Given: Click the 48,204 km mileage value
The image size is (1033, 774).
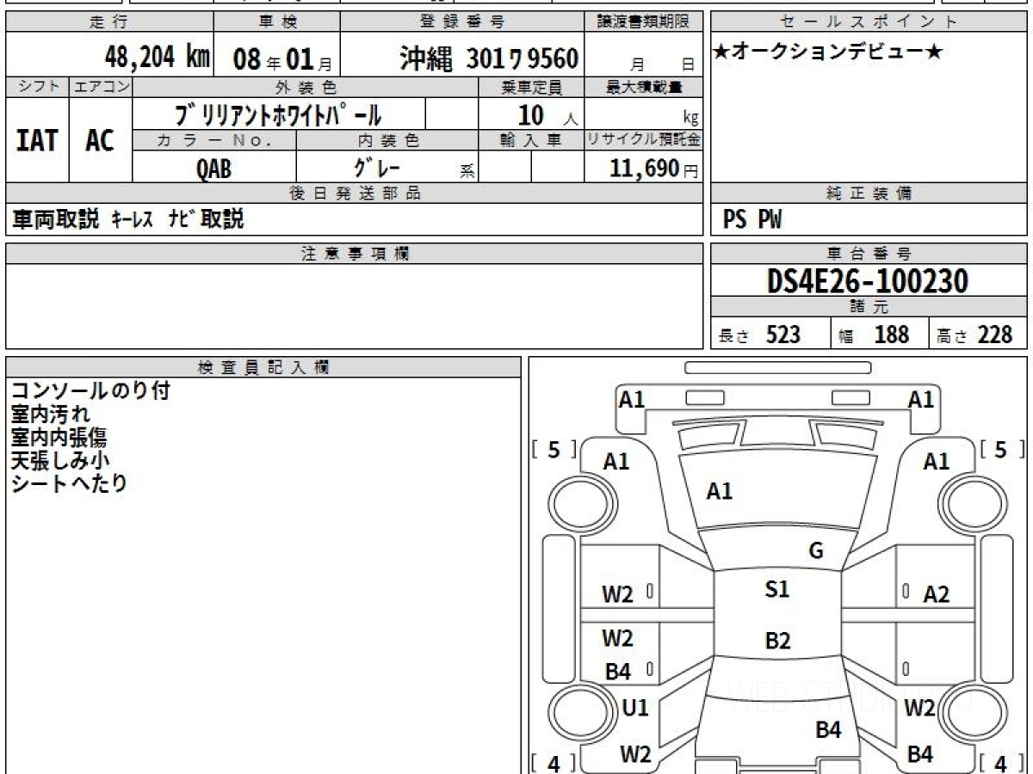Looking at the screenshot, I should [157, 58].
